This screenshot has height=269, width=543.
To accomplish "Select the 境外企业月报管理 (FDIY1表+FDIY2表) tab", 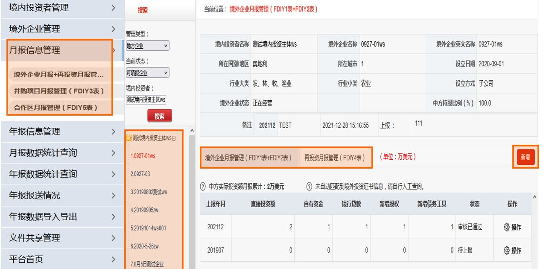I will click(x=248, y=158).
